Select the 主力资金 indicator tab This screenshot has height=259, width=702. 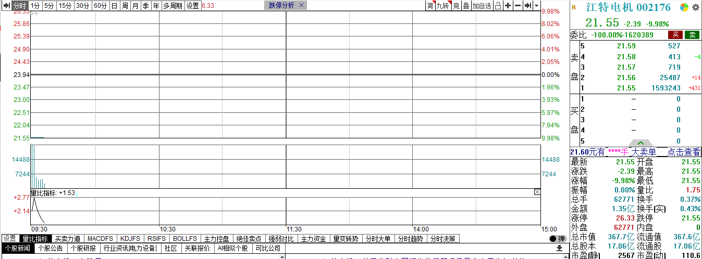[x=313, y=239]
